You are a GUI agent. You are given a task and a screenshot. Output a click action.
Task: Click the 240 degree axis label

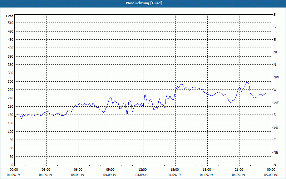coord(11,98)
